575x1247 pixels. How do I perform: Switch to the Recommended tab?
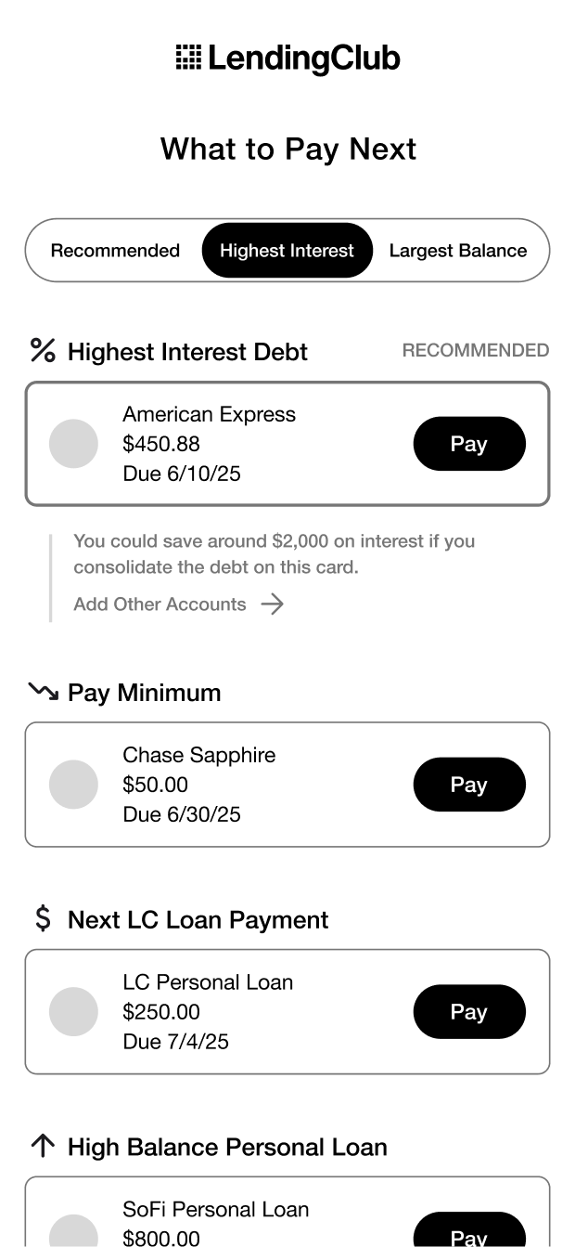[115, 251]
